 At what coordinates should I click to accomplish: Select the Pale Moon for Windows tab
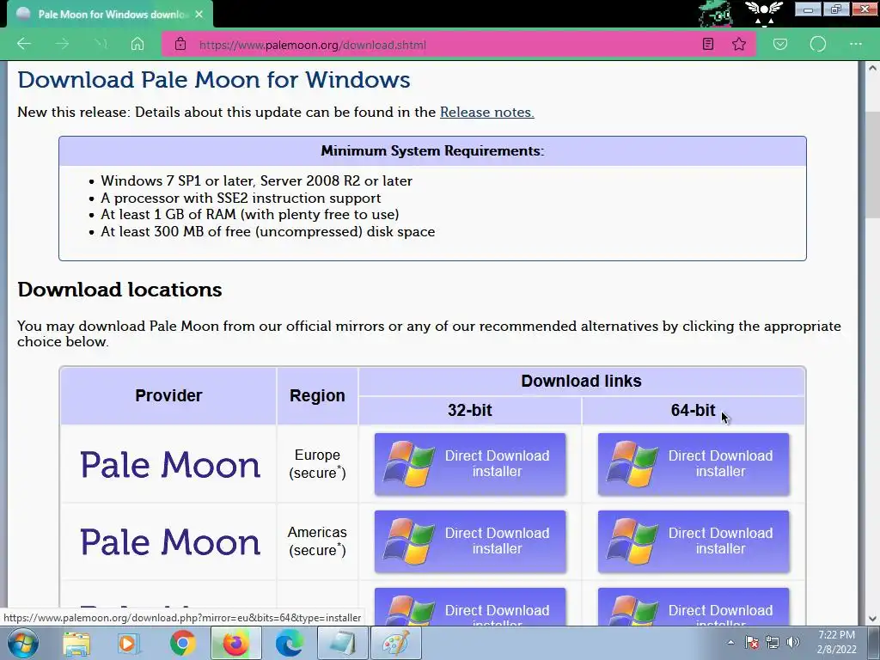[x=110, y=15]
